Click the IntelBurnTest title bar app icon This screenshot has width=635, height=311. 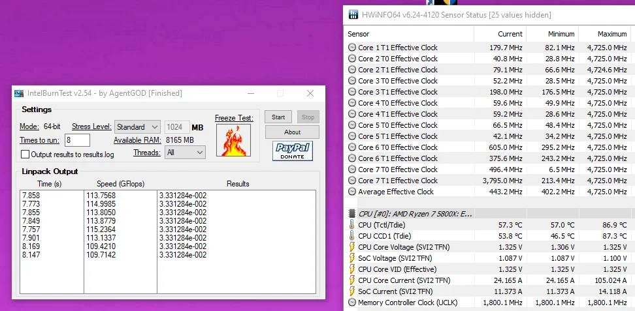(x=19, y=93)
